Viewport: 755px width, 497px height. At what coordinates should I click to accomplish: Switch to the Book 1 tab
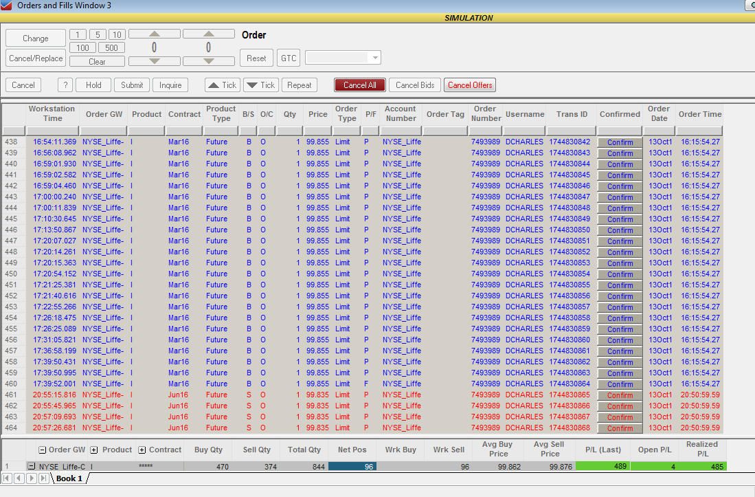click(69, 478)
